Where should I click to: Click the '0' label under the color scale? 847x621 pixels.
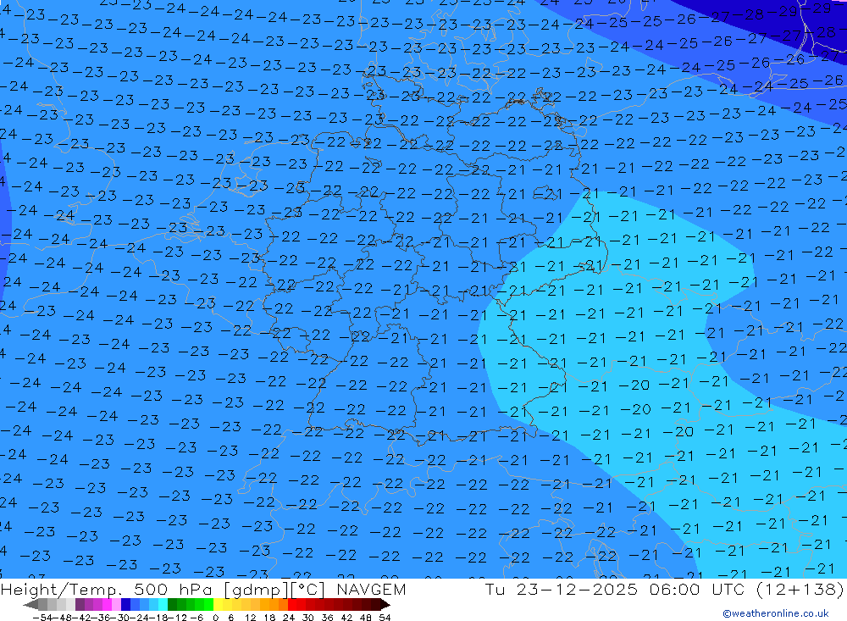click(215, 618)
